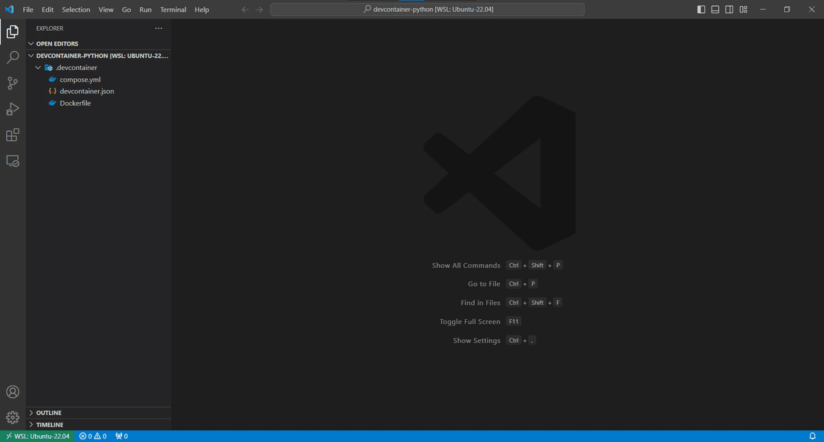Expand the OUTLINE section
Image resolution: width=824 pixels, height=442 pixels.
(x=48, y=412)
